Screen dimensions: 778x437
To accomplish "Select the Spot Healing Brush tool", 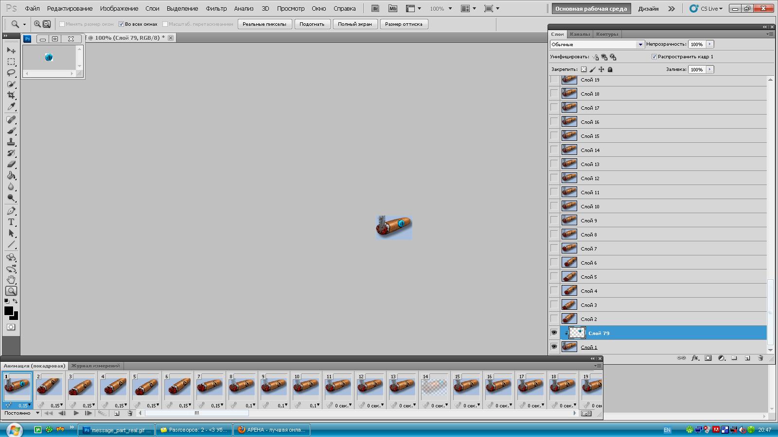I will click(11, 119).
